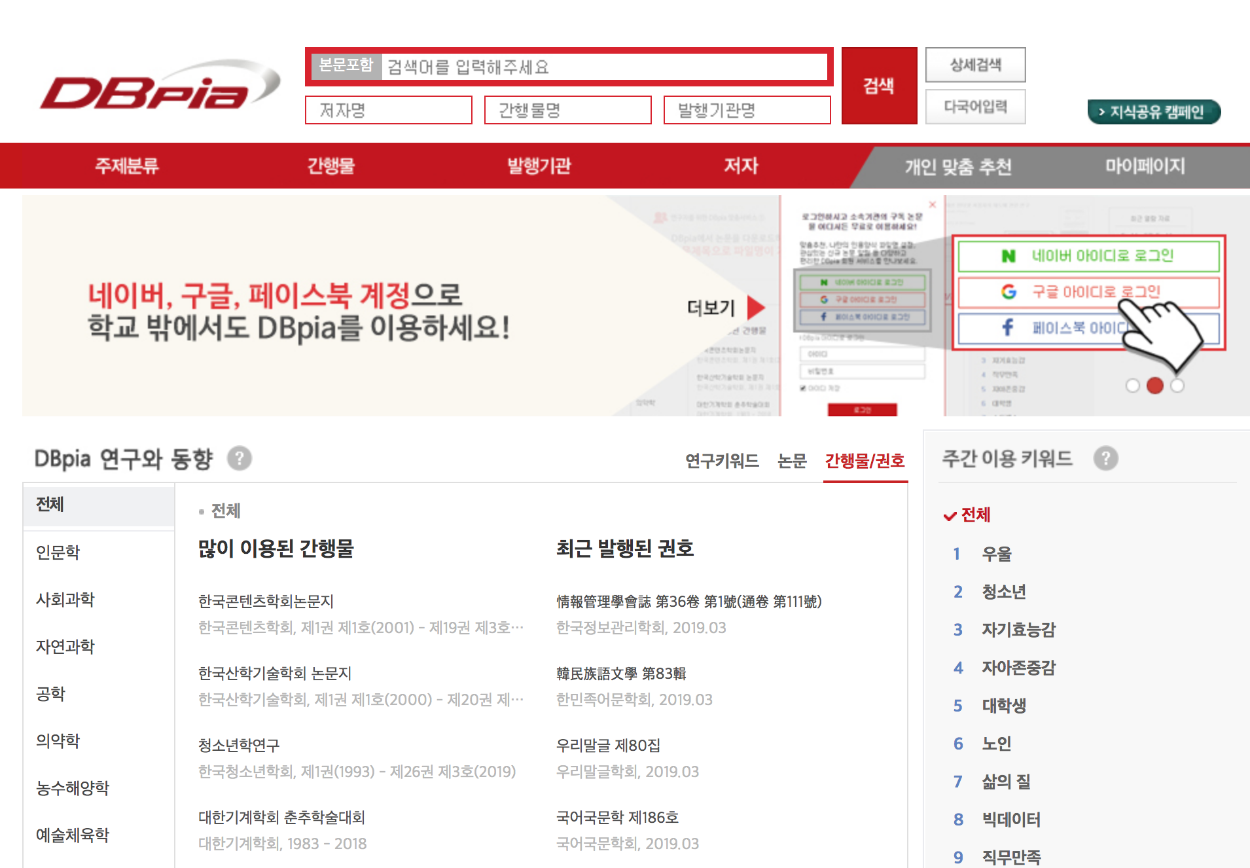The height and width of the screenshot is (868, 1250).
Task: Open the 주제분류 menu
Action: (x=127, y=166)
